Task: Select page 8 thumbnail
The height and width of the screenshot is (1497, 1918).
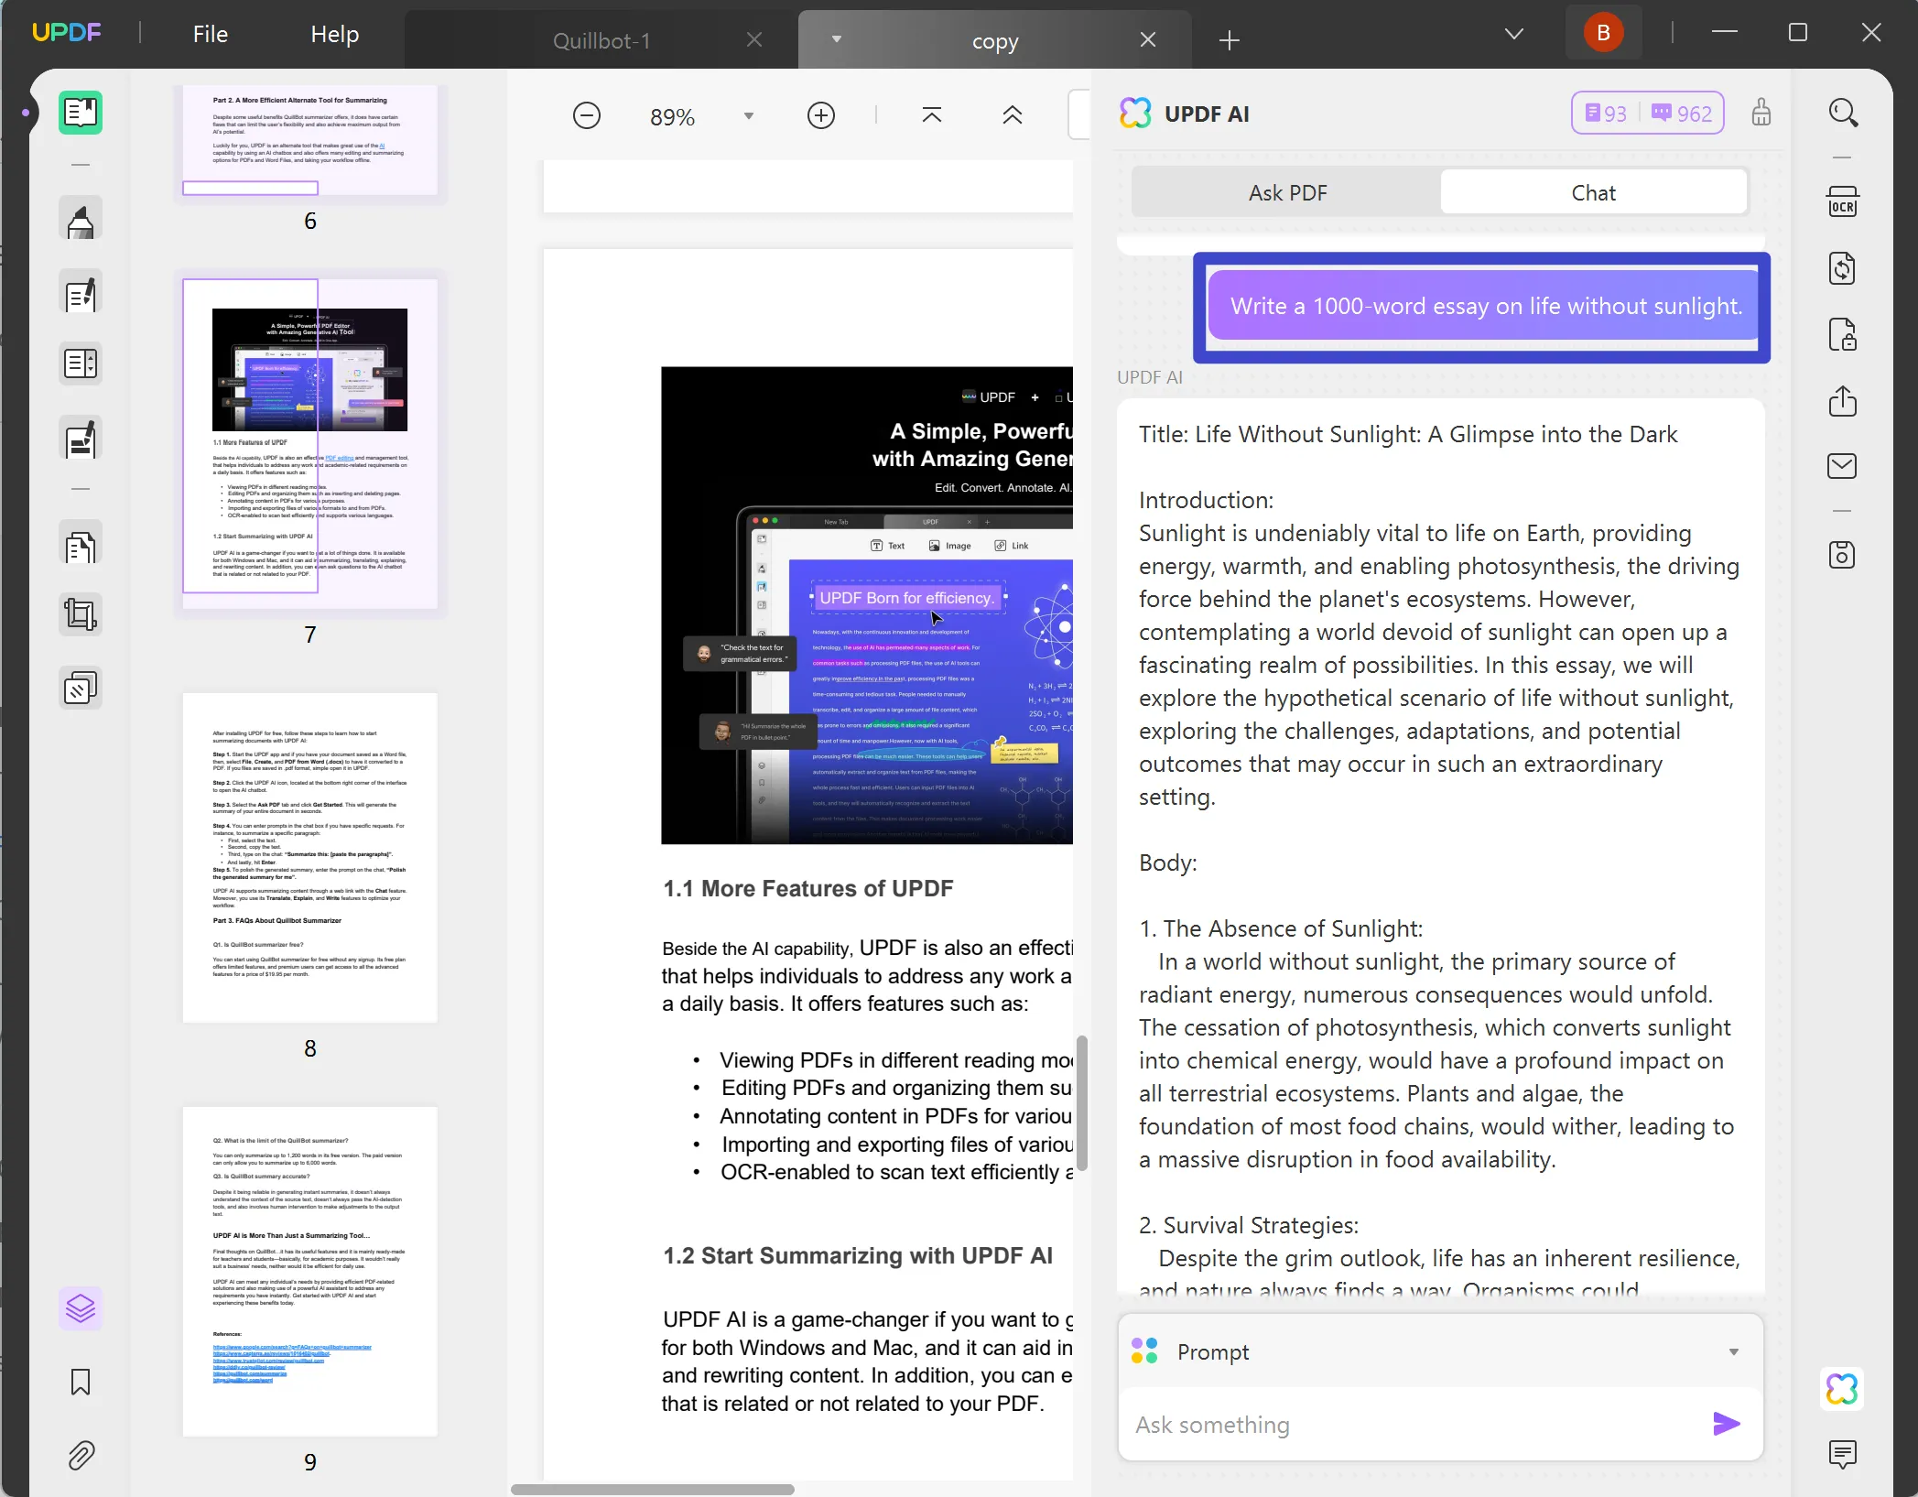Action: 309,856
